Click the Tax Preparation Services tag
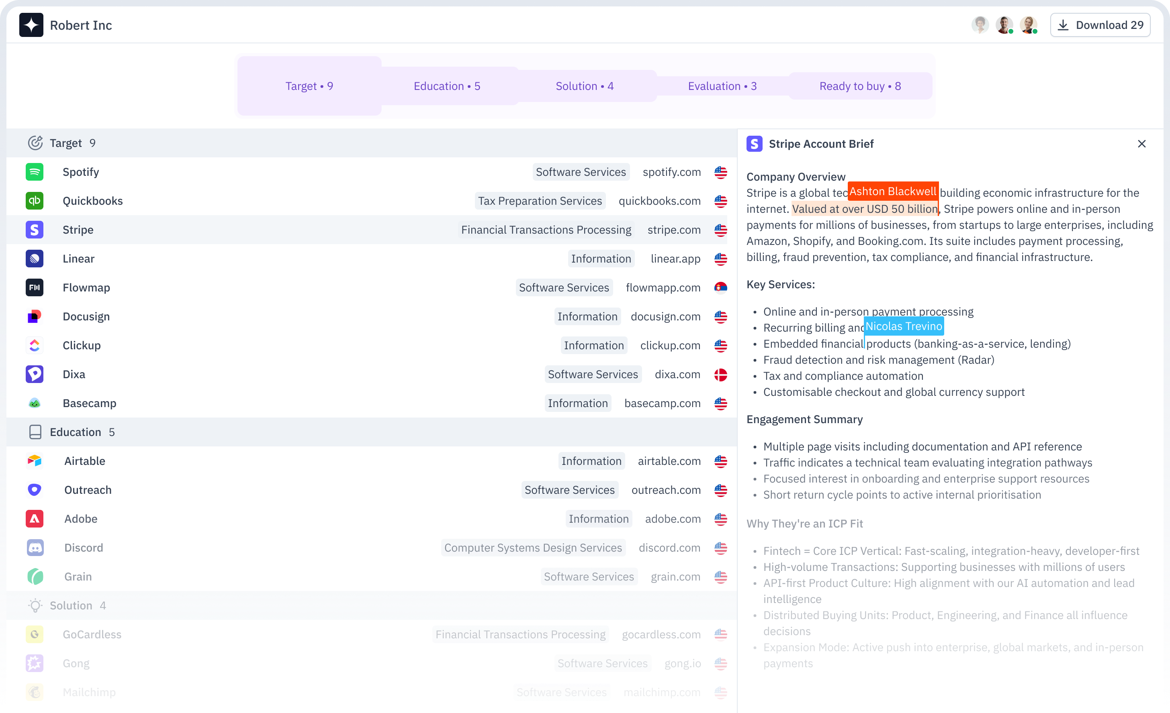 click(x=540, y=201)
